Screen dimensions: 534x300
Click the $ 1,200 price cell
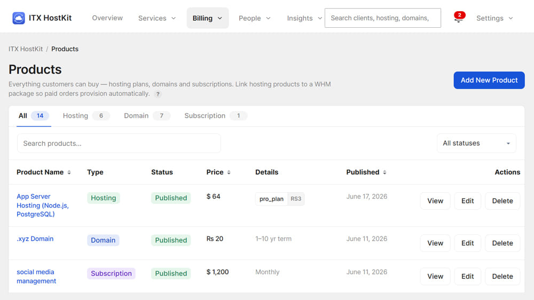pyautogui.click(x=217, y=272)
